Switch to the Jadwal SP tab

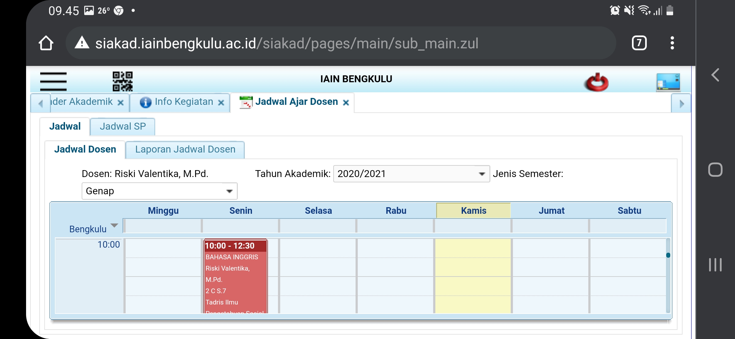tap(122, 126)
